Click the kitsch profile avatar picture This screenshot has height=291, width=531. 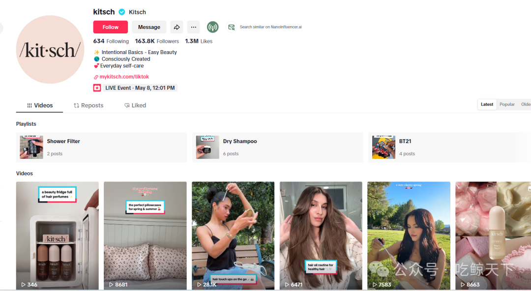point(50,50)
